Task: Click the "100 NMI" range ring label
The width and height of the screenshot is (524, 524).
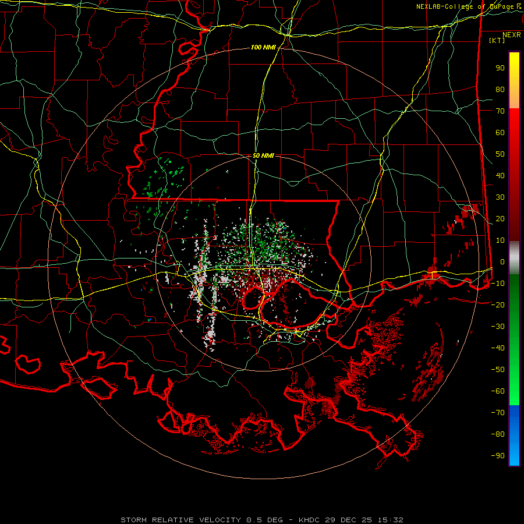Action: pos(263,48)
